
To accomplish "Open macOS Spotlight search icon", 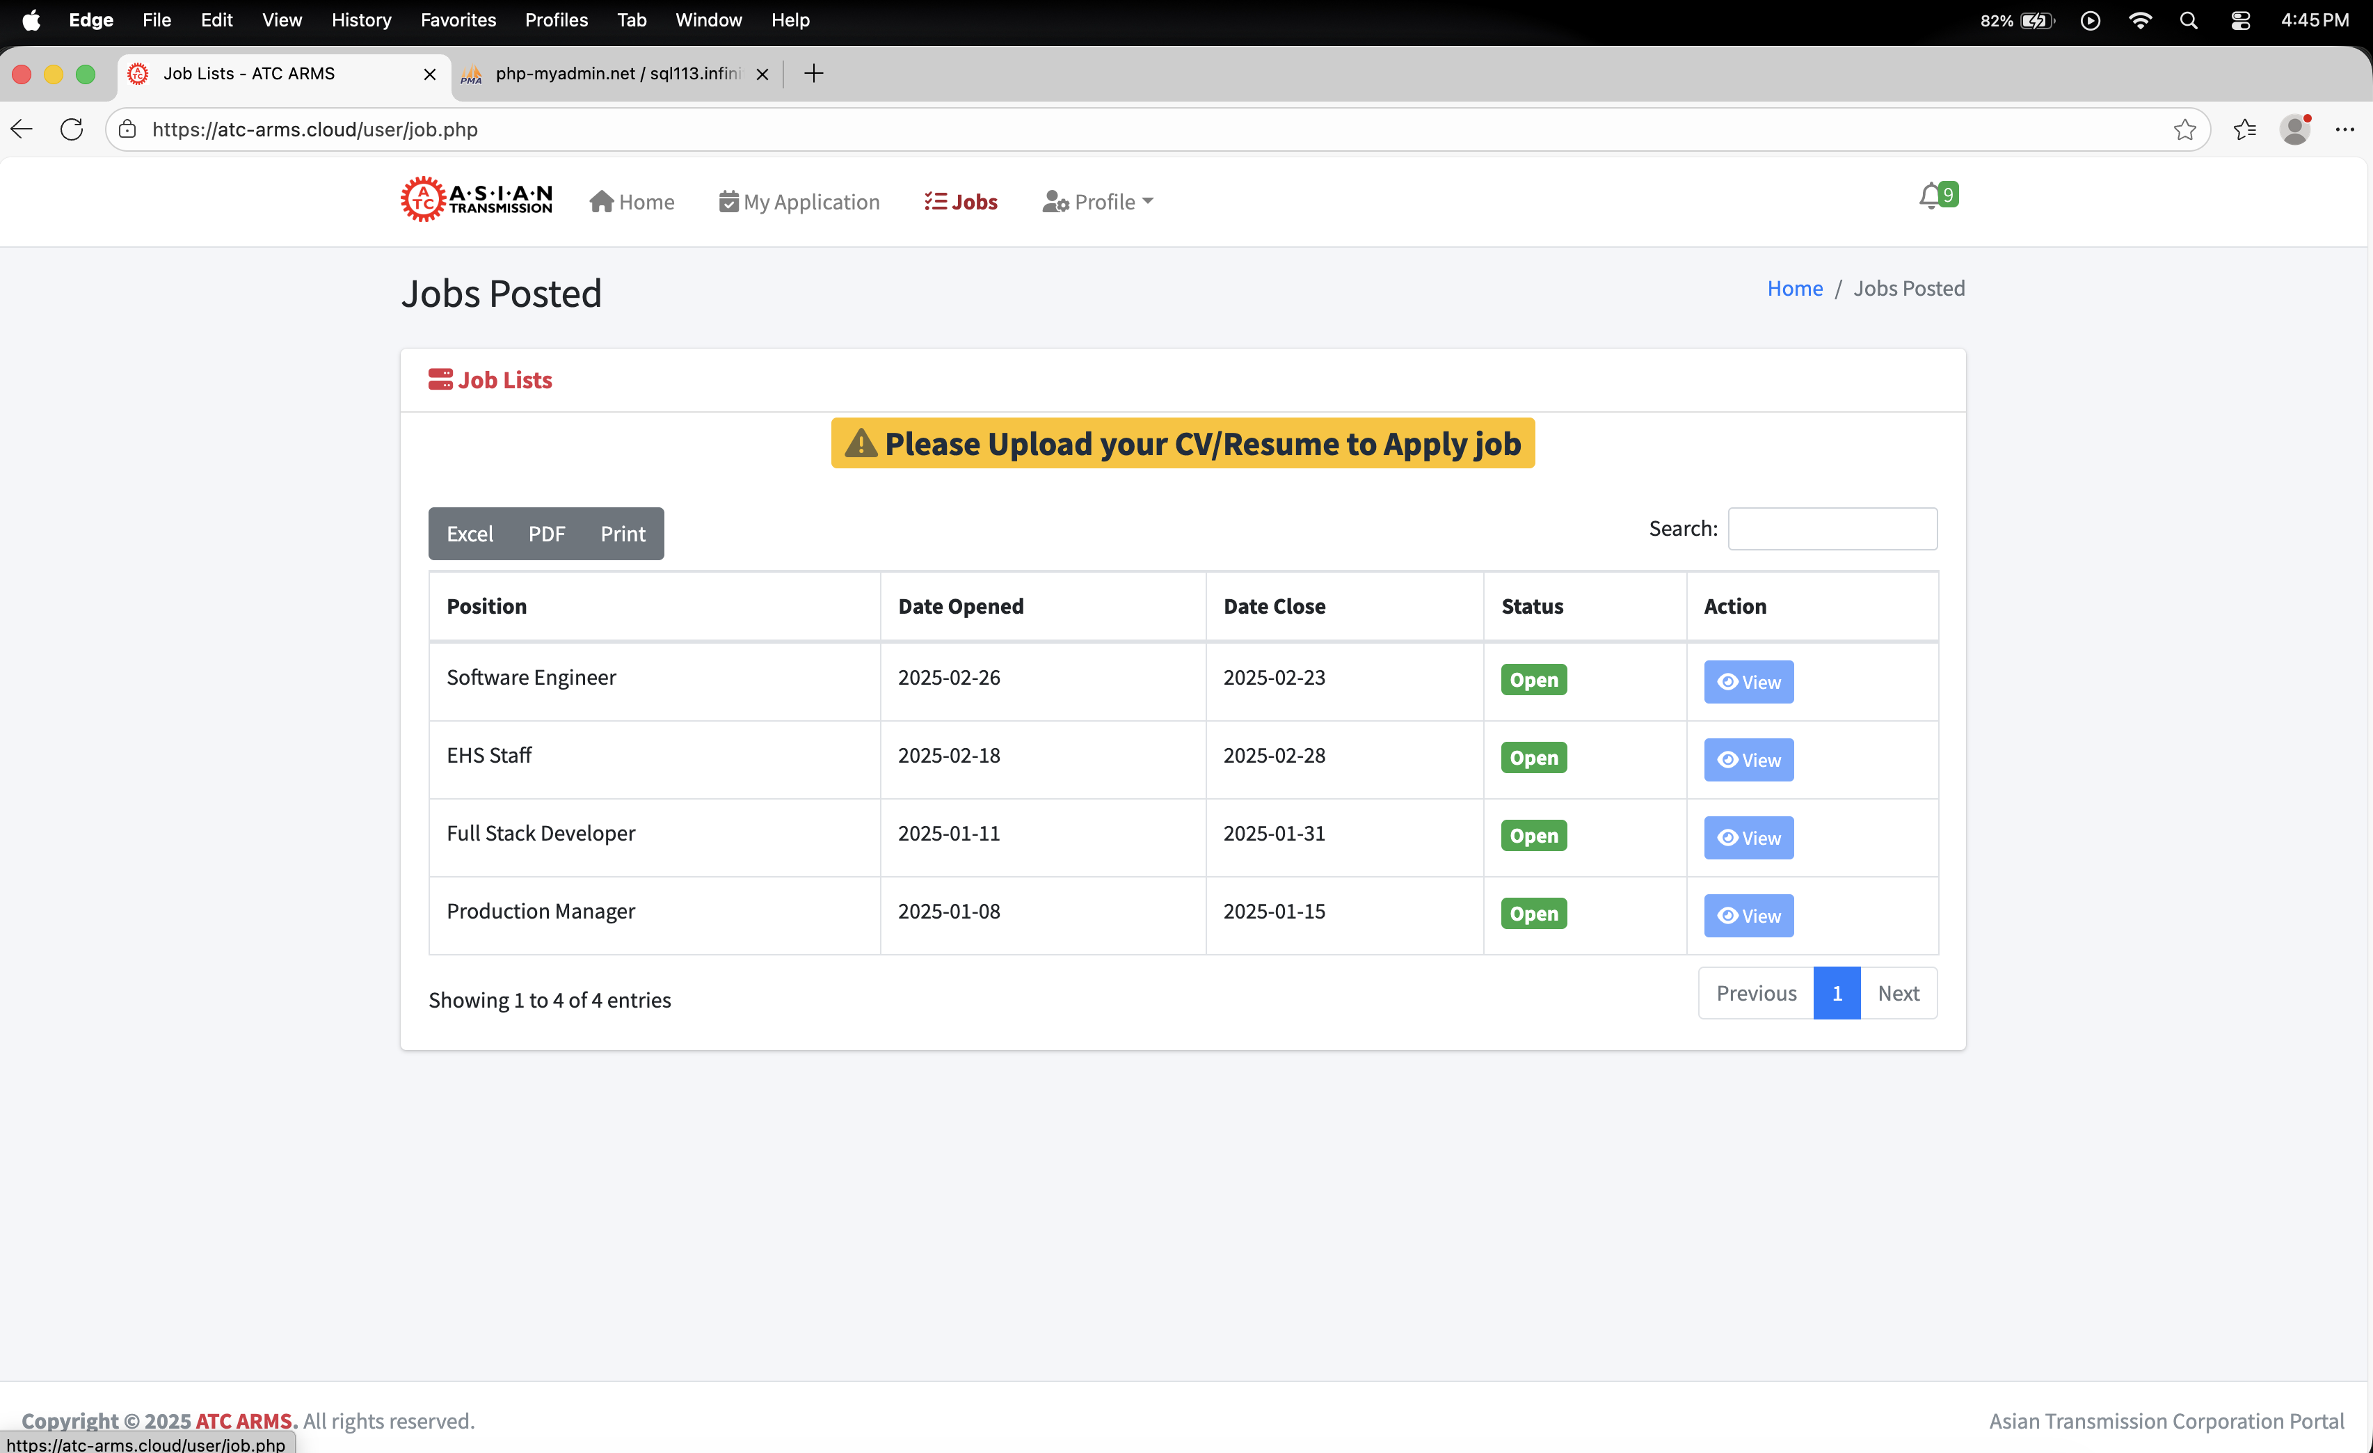I will (x=2188, y=20).
